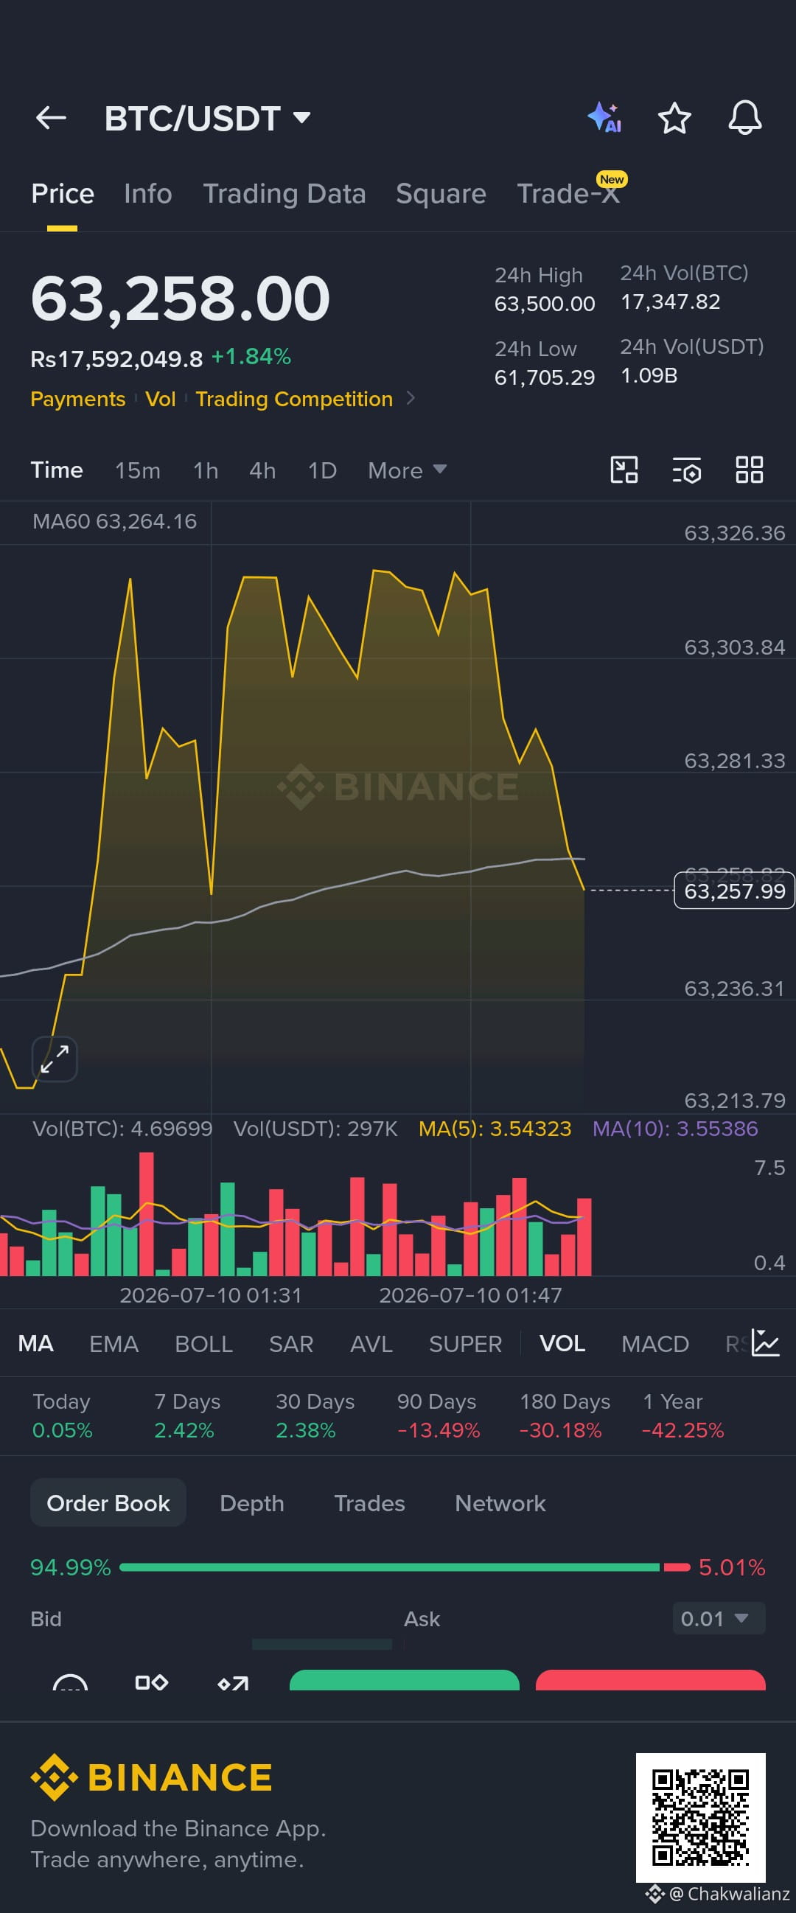Image resolution: width=796 pixels, height=1913 pixels.
Task: Switch to the Info tab
Action: (x=147, y=194)
